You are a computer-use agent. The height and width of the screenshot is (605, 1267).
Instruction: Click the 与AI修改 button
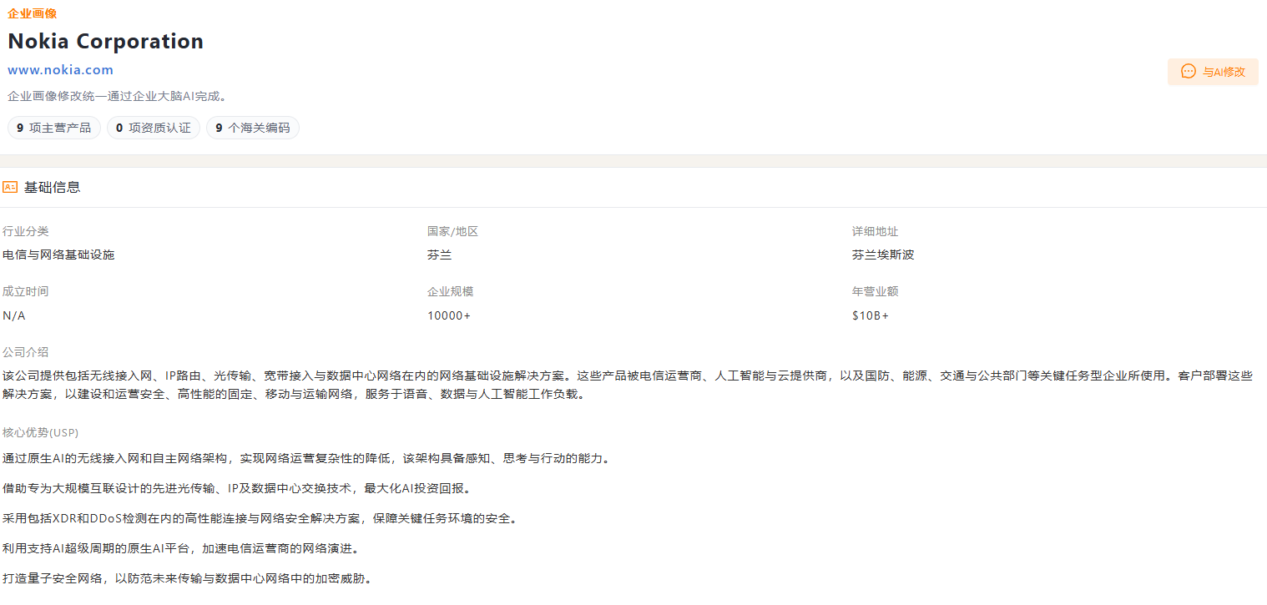[1213, 72]
